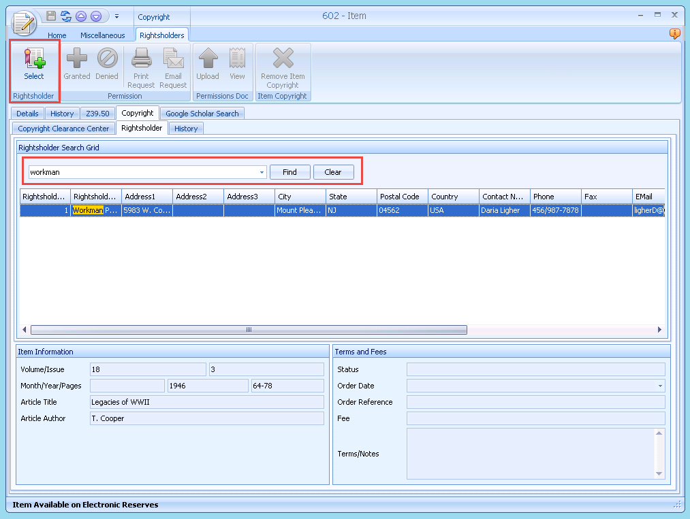
Task: Click the View permissions document icon
Action: coord(237,66)
